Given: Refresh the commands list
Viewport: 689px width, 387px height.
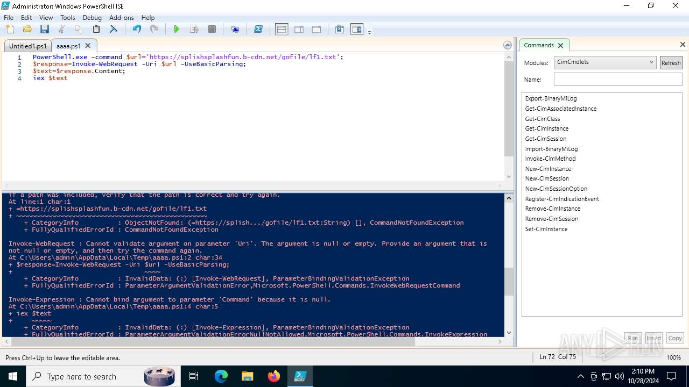Looking at the screenshot, I should tap(671, 62).
